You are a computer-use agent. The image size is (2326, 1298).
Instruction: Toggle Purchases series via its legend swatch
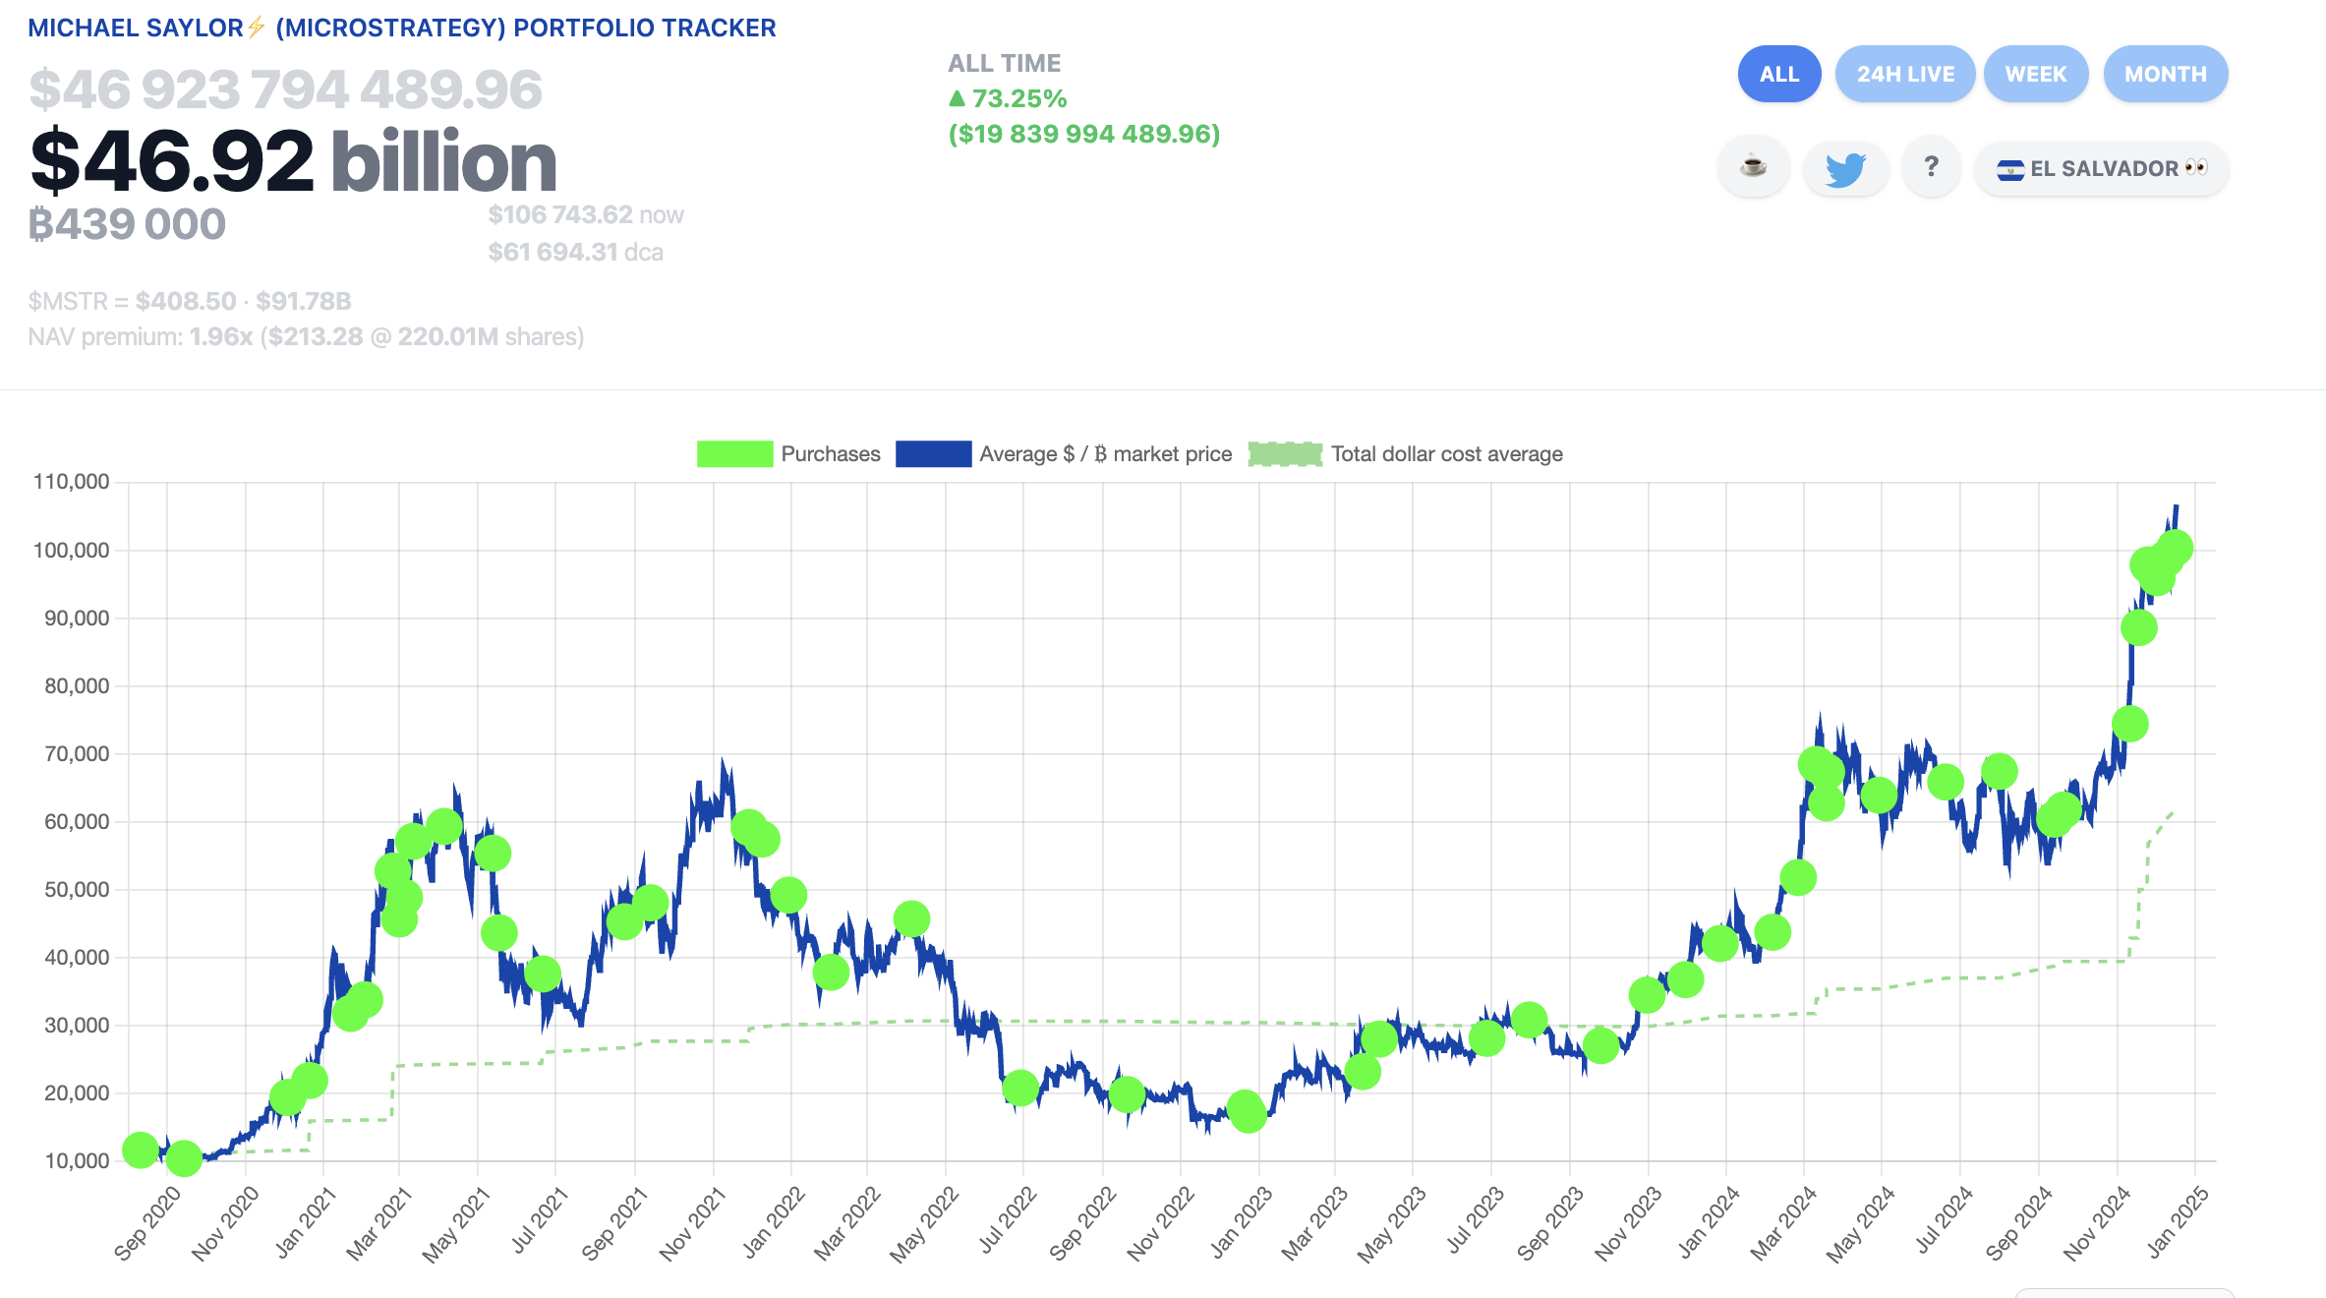click(734, 454)
